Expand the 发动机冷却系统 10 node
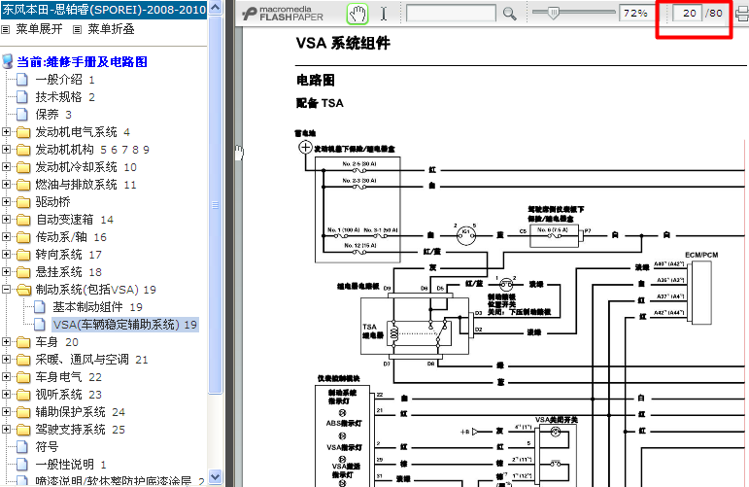 pos(6,167)
